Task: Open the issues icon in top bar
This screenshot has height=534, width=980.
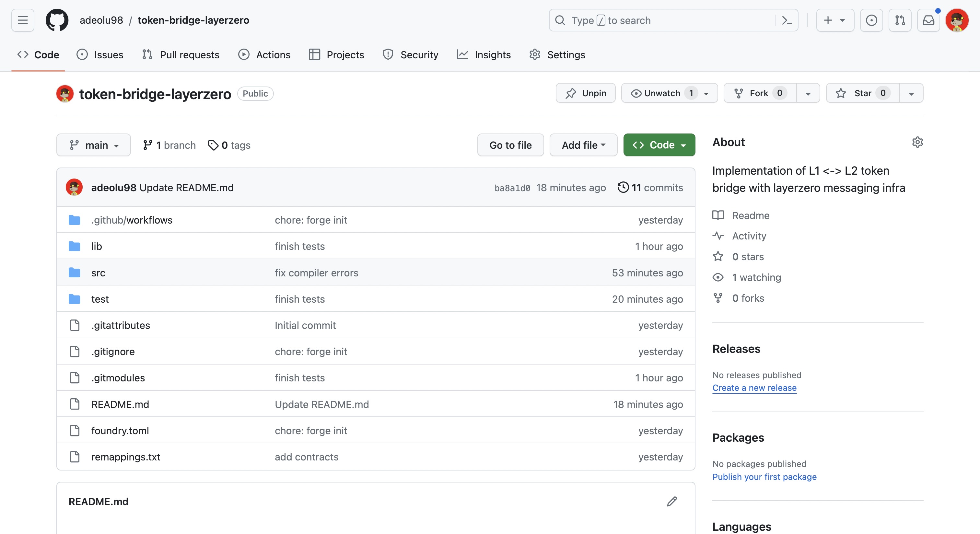Action: point(871,20)
